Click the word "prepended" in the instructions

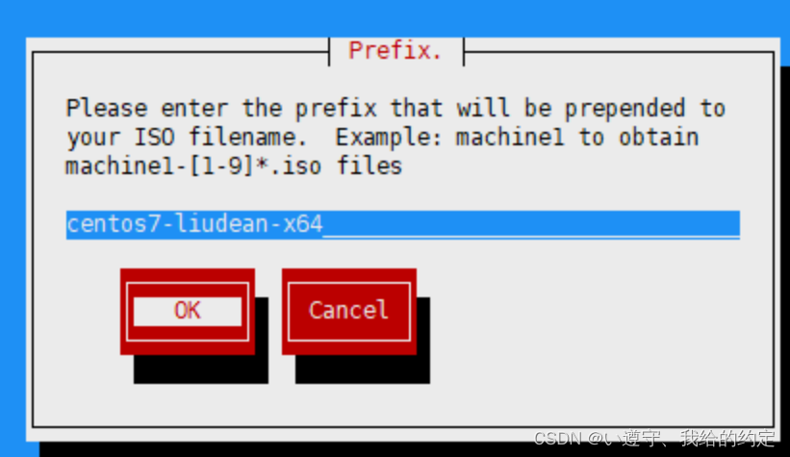click(x=624, y=109)
